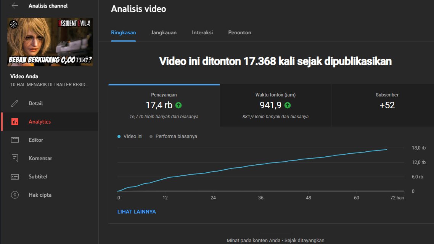Click the 11.47 duration badge on thumbnail
This screenshot has height=244, width=434.
[x=82, y=60]
